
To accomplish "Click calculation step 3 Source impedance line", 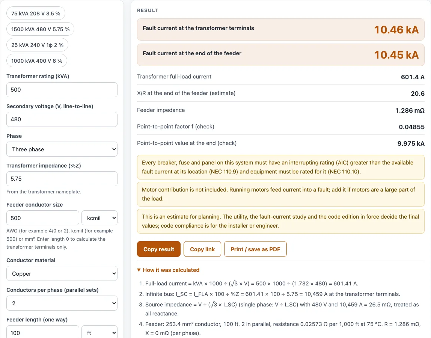I will tap(282, 309).
